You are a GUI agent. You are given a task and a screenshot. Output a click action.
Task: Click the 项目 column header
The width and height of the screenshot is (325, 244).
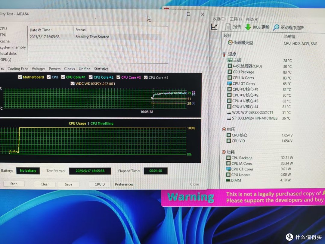[x=227, y=36]
